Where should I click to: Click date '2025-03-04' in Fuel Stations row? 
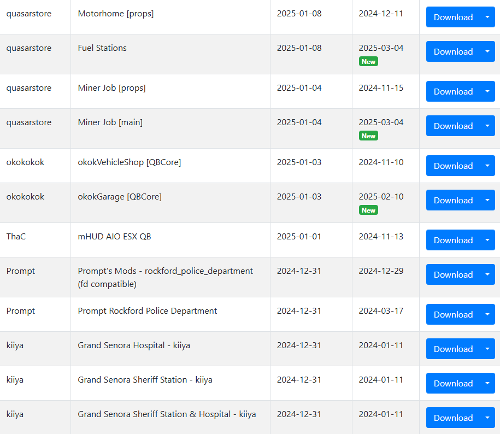[381, 48]
